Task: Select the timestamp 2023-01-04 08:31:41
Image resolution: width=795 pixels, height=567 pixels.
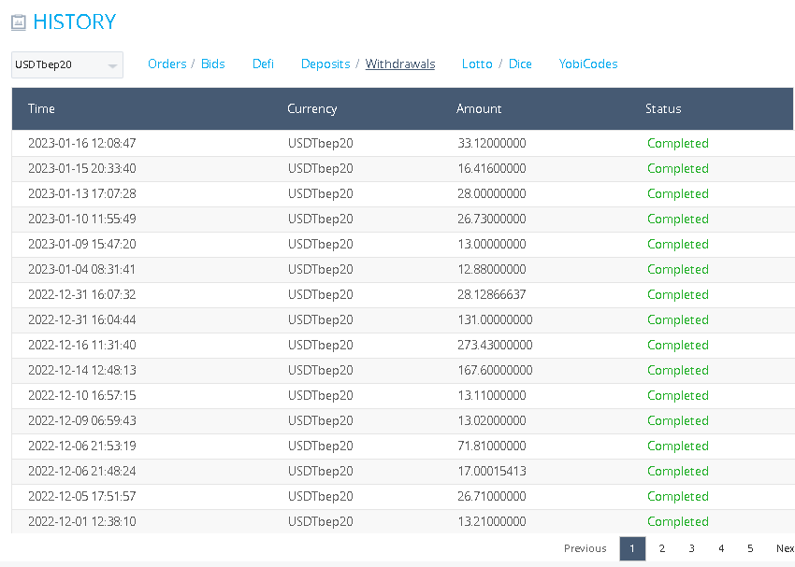Action: [x=82, y=269]
